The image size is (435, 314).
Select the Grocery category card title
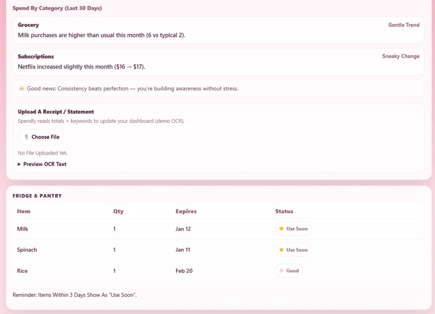(x=29, y=25)
